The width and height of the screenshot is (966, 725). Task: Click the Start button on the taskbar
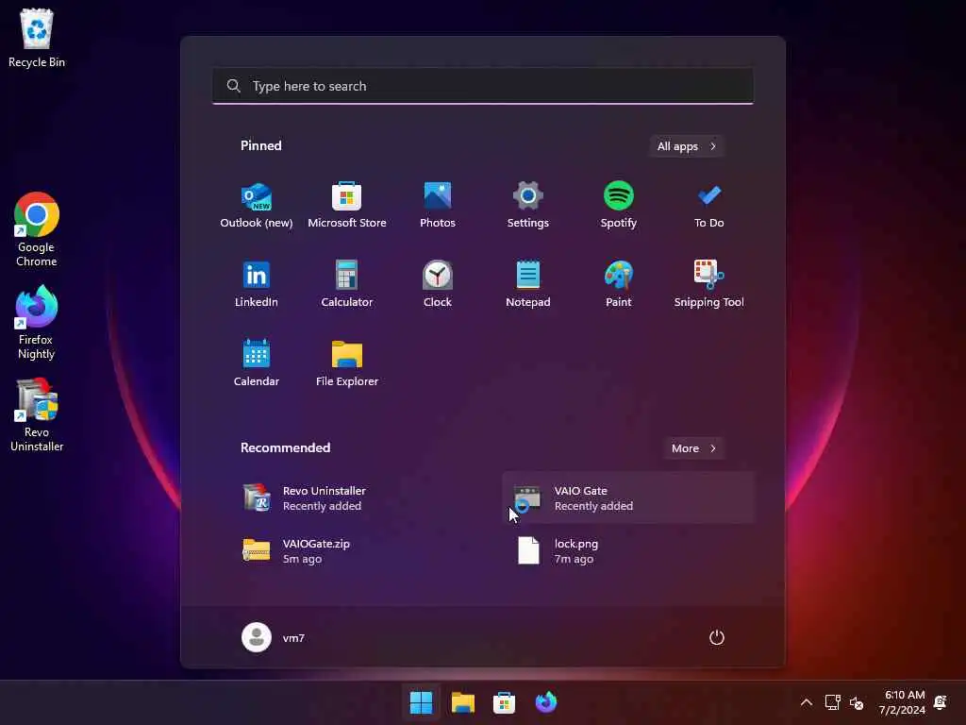(422, 702)
